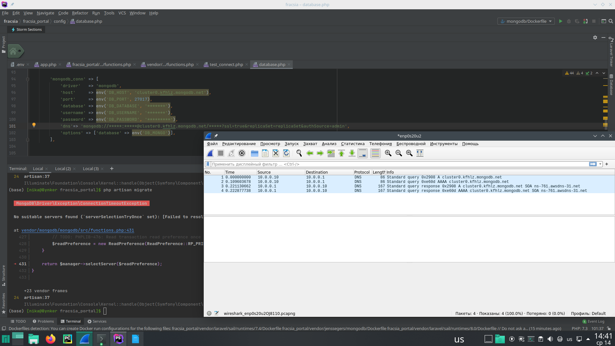This screenshot has width=615, height=346.
Task: Click the Storm Sections button
Action: coord(27,30)
